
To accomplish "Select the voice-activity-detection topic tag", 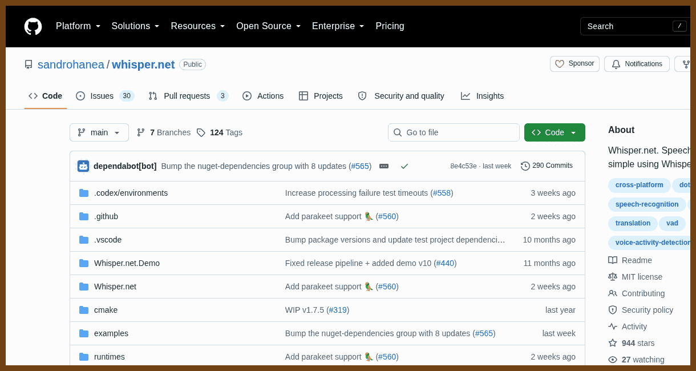I will click(x=650, y=243).
